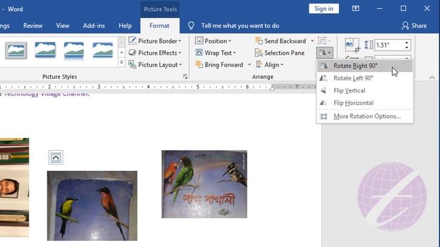Screen dimensions: 440x247
Task: Collapse the ribbon with the chevron
Action: (x=432, y=78)
